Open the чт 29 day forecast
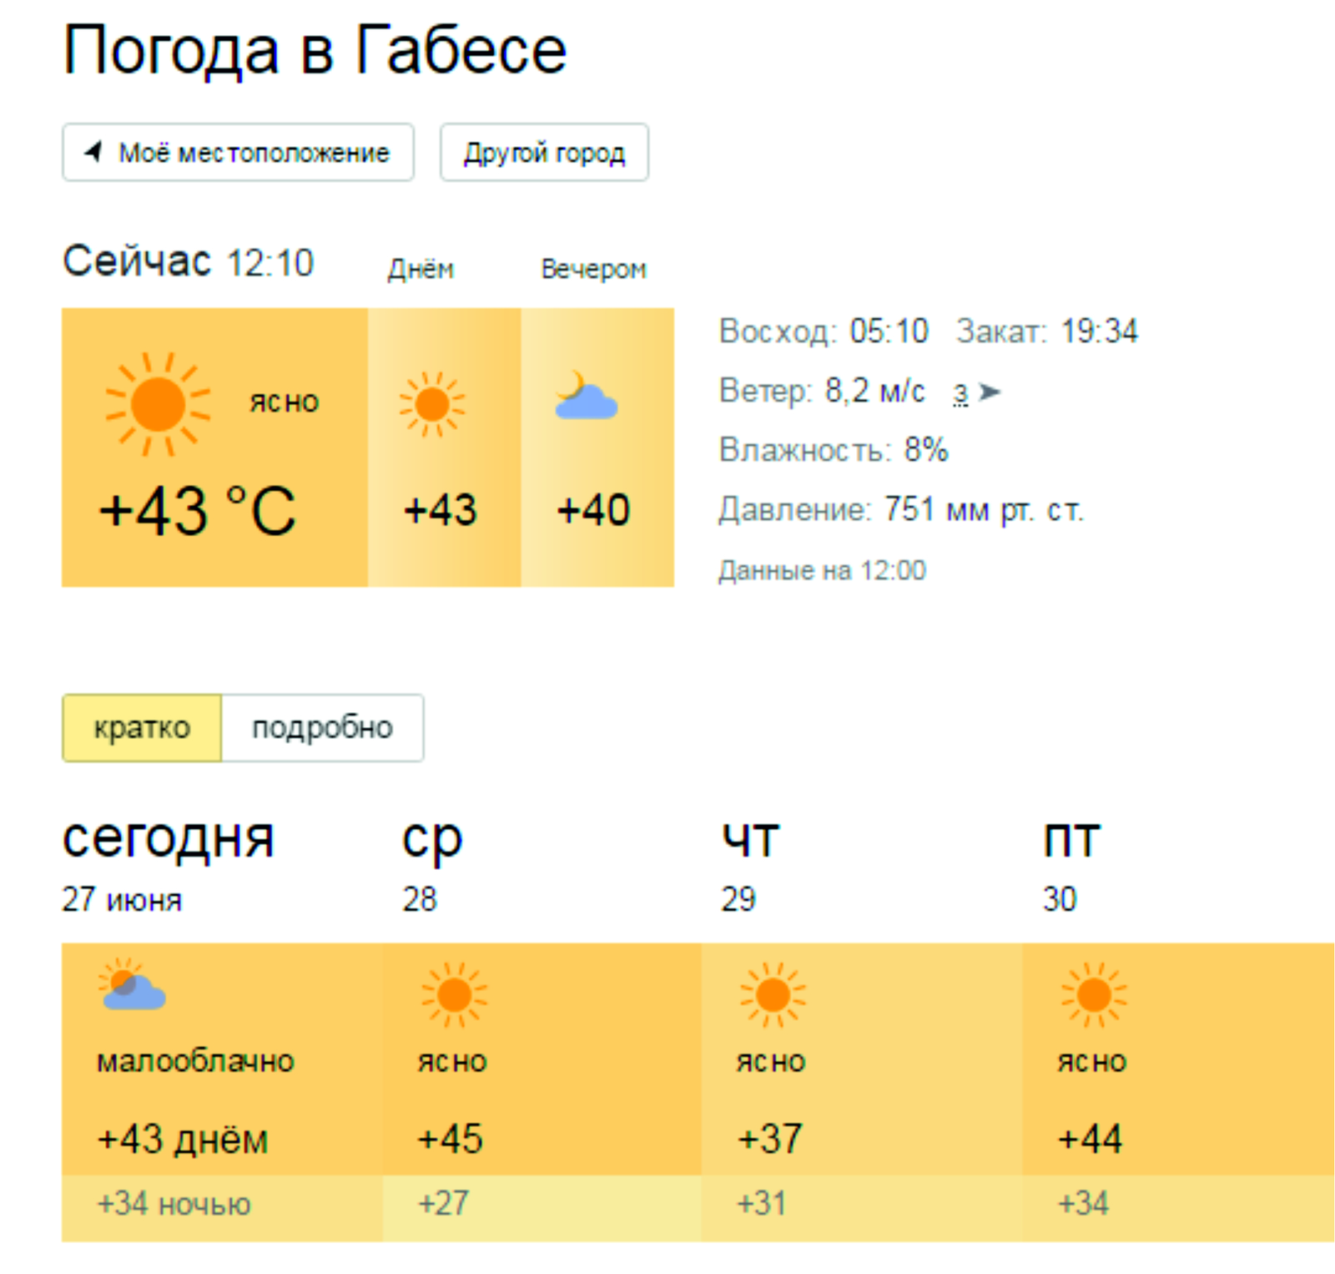Screen dimensions: 1335x1274 coord(863,1092)
